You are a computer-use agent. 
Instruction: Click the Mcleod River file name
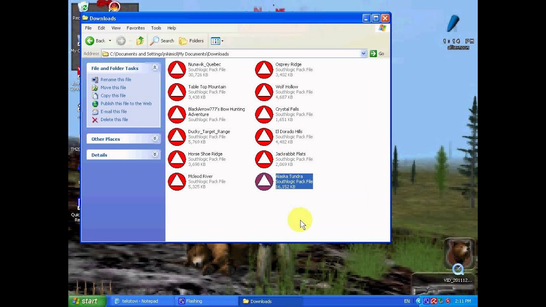point(200,176)
